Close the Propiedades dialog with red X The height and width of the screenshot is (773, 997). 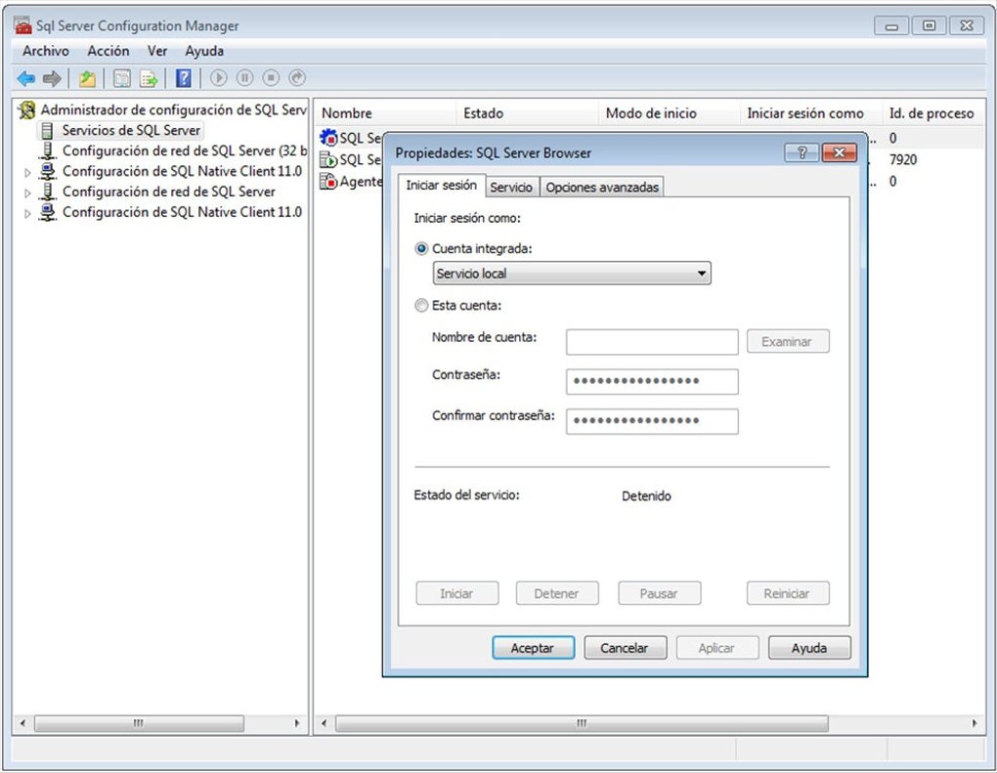click(839, 152)
